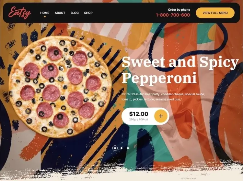
Task: Click the orange dot under HOME
Action: [x=45, y=16]
